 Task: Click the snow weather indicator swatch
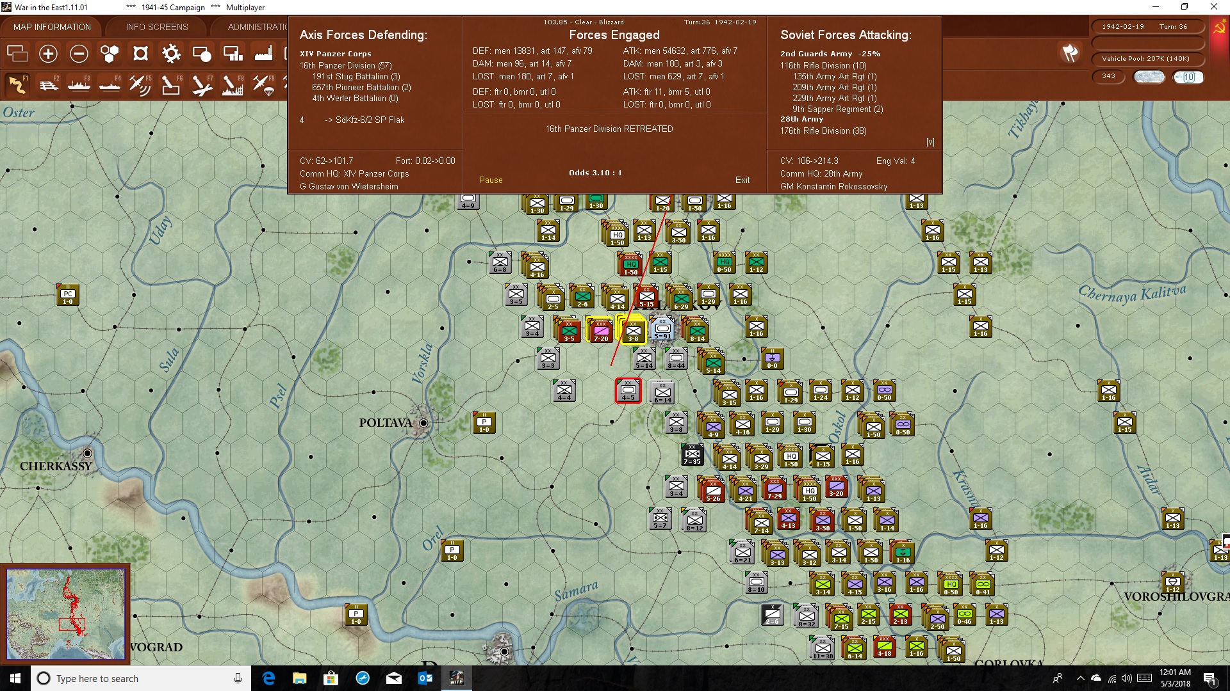click(1149, 77)
